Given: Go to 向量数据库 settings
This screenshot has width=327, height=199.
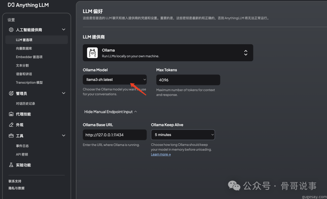Looking at the screenshot, I should [24, 48].
